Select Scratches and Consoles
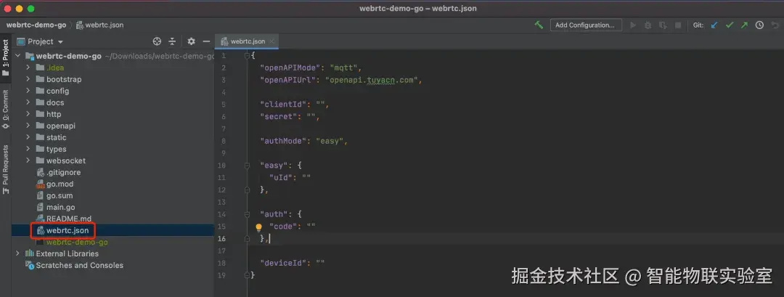 [x=75, y=265]
